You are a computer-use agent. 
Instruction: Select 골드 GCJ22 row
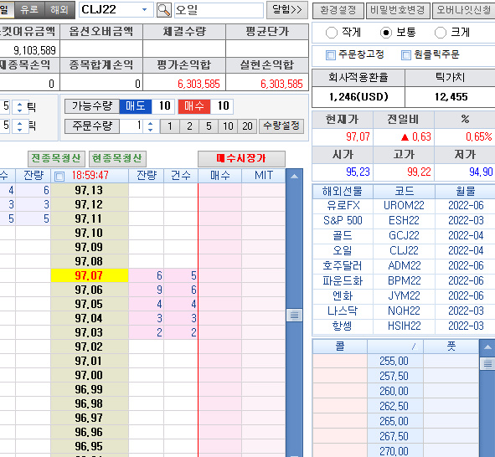pyautogui.click(x=404, y=235)
